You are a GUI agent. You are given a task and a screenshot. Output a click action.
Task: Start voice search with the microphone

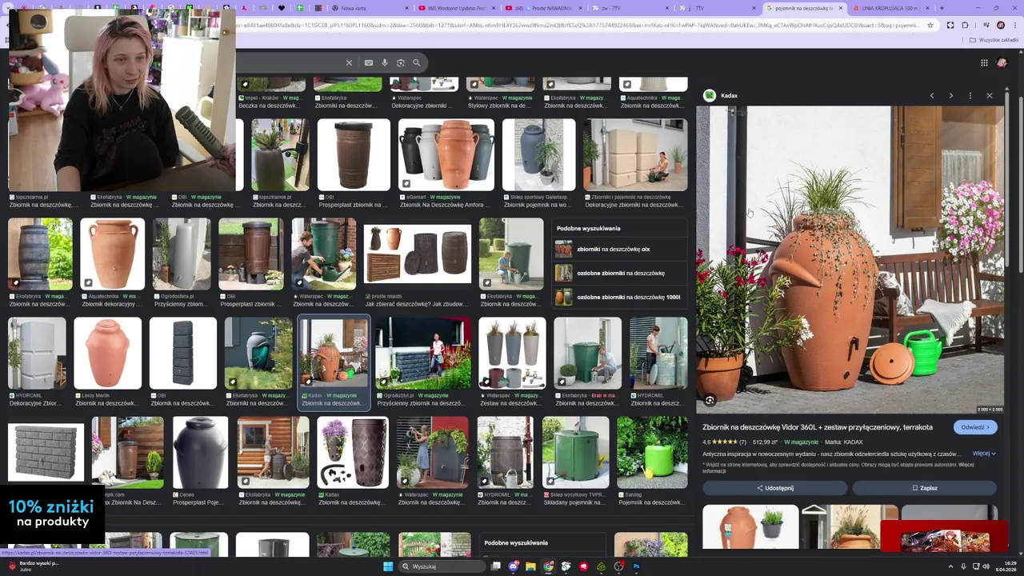click(x=385, y=62)
